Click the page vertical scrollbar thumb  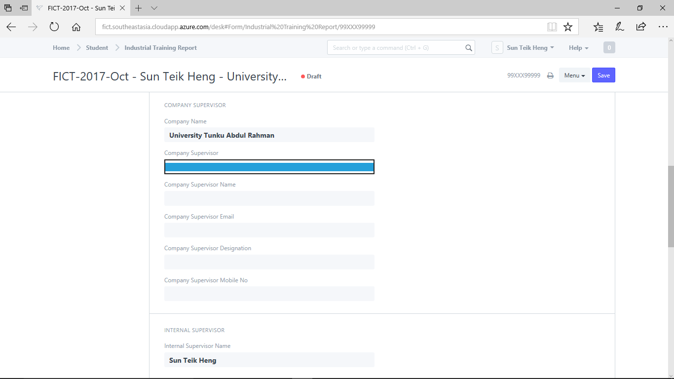tap(671, 206)
